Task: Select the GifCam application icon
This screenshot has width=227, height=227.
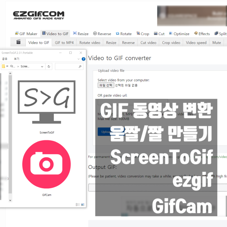Action: [x=46, y=164]
